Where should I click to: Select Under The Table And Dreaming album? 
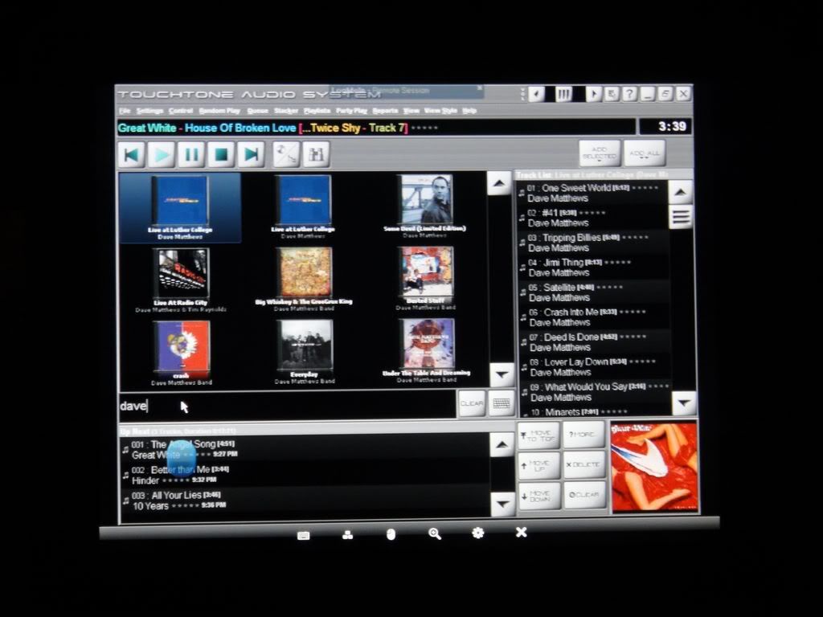click(x=426, y=351)
